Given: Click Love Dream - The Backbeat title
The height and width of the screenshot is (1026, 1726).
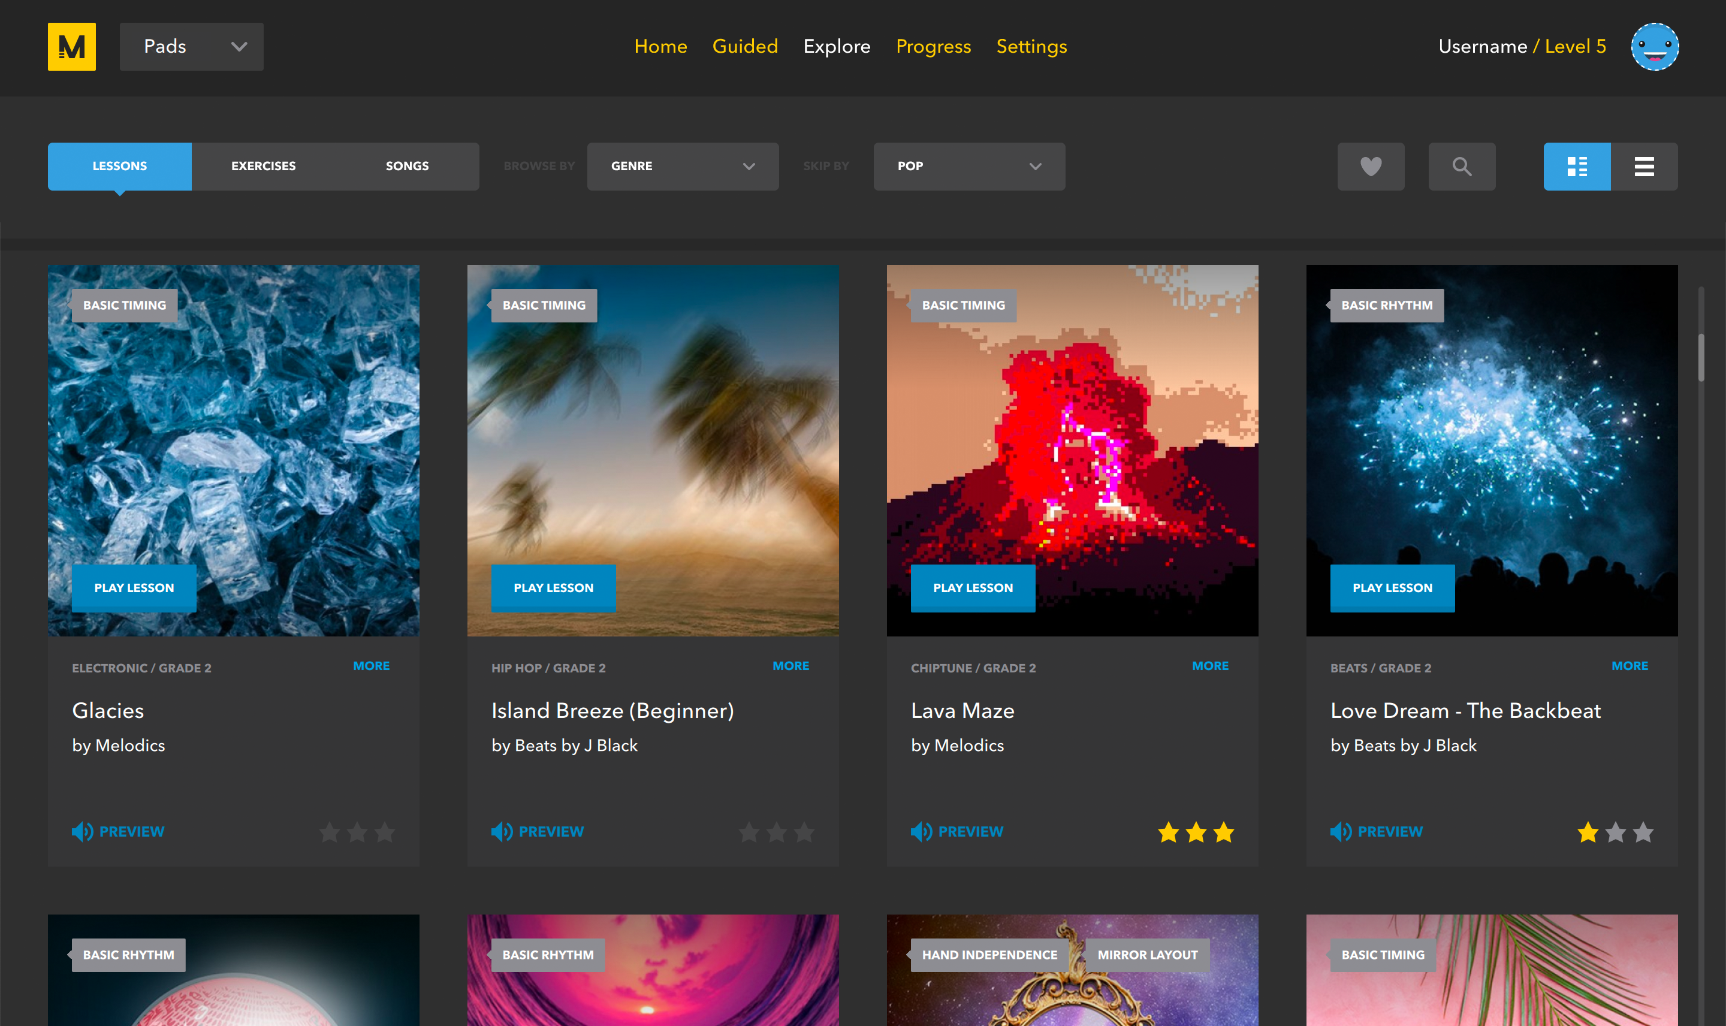Looking at the screenshot, I should pos(1465,711).
